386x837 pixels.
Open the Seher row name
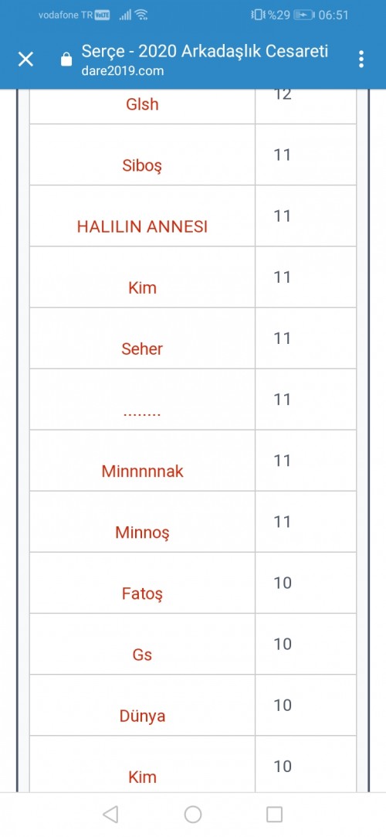tap(142, 349)
